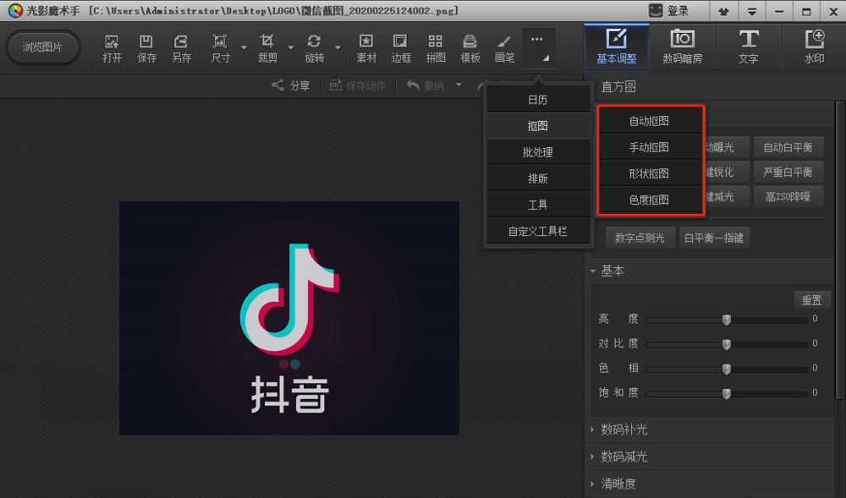846x498 pixels.
Task: Expand the Sharpness (清晰度) section
Action: tap(618, 484)
